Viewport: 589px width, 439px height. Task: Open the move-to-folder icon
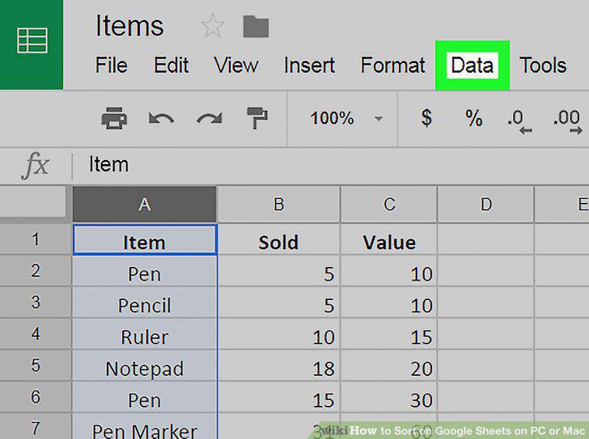[256, 26]
